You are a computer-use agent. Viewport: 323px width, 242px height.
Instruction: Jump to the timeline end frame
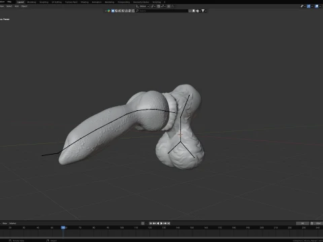(169, 223)
